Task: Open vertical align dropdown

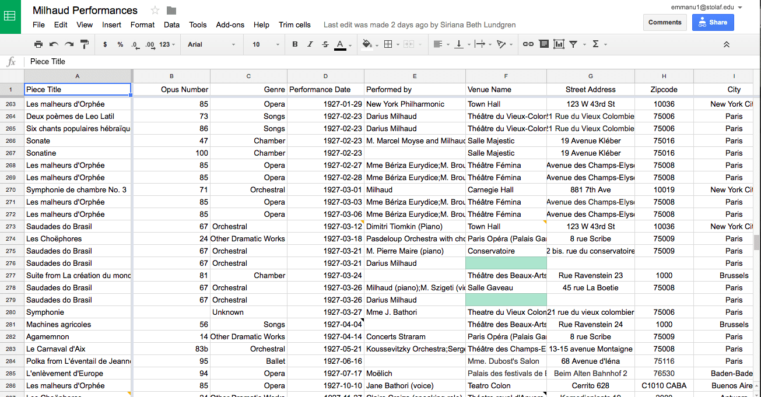Action: click(x=461, y=44)
